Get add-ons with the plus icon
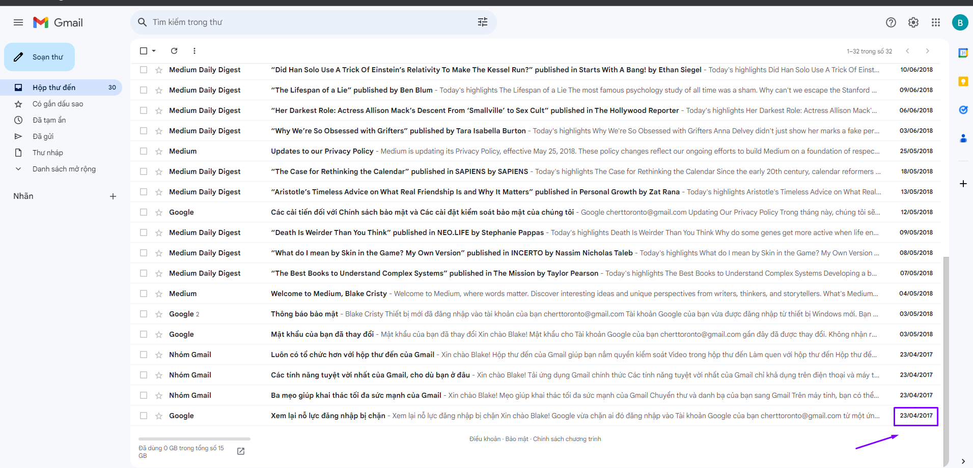 pos(963,184)
